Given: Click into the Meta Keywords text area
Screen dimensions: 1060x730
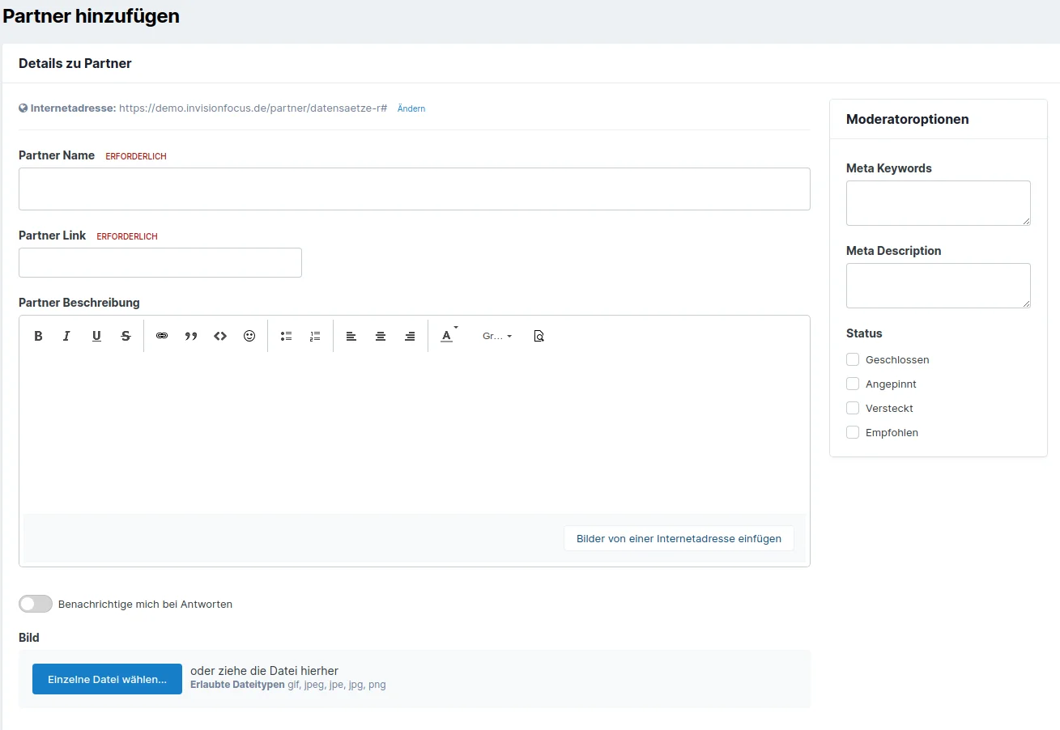Looking at the screenshot, I should point(938,202).
